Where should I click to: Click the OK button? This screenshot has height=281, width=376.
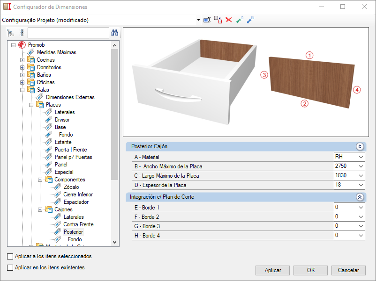[310, 270]
